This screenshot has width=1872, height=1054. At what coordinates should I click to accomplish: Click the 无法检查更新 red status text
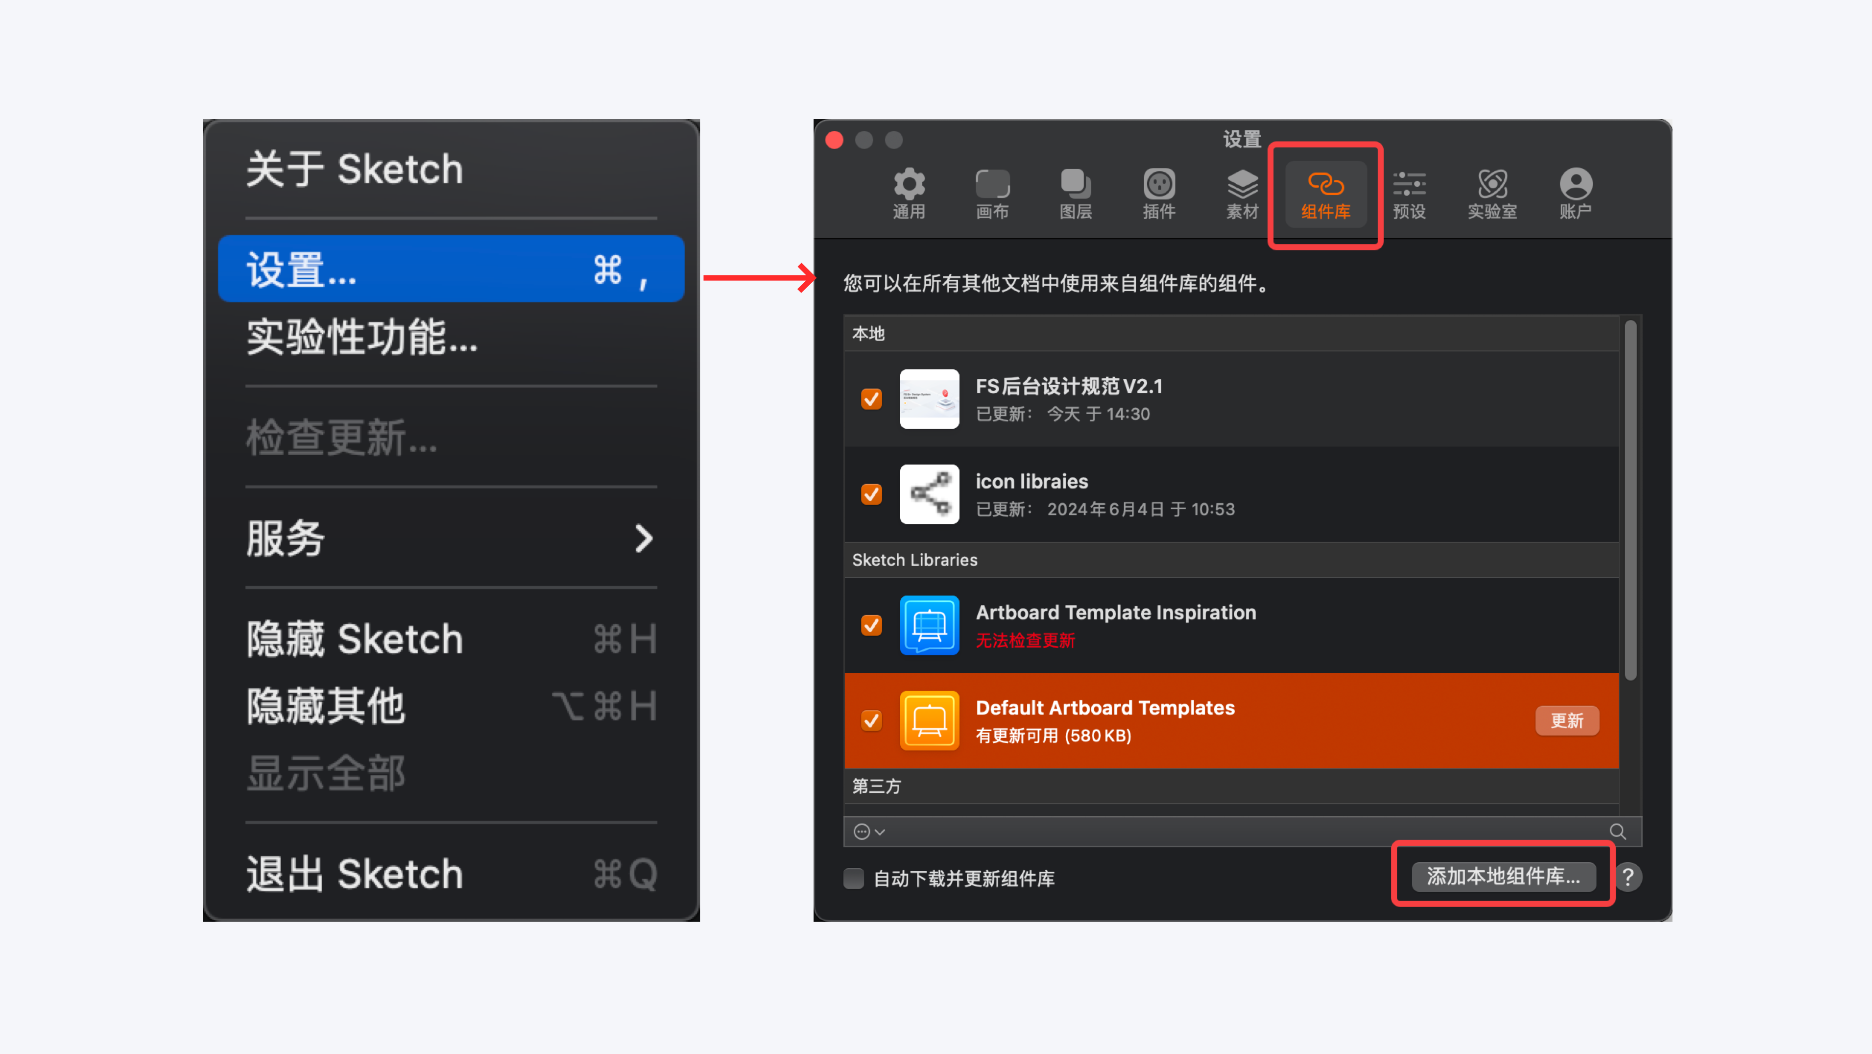1025,640
